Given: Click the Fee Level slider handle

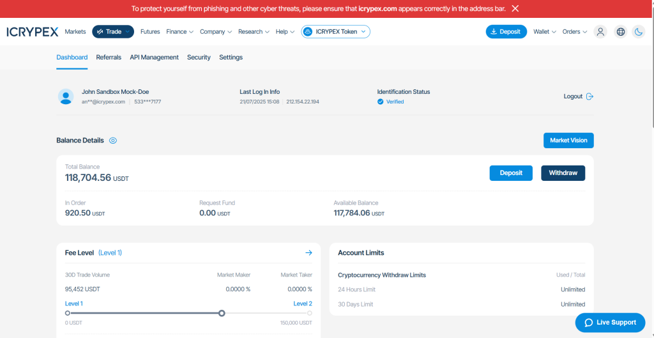Looking at the screenshot, I should pyautogui.click(x=222, y=313).
